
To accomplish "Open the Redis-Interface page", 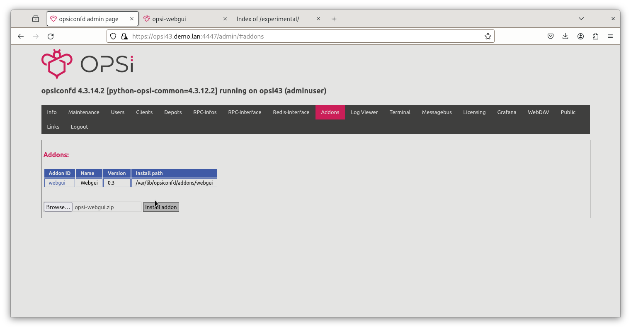I will click(x=291, y=112).
